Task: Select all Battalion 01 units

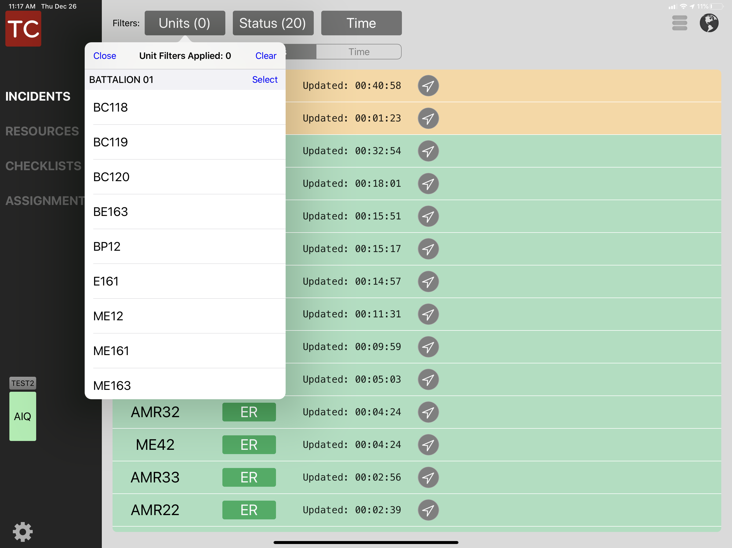Action: tap(264, 80)
